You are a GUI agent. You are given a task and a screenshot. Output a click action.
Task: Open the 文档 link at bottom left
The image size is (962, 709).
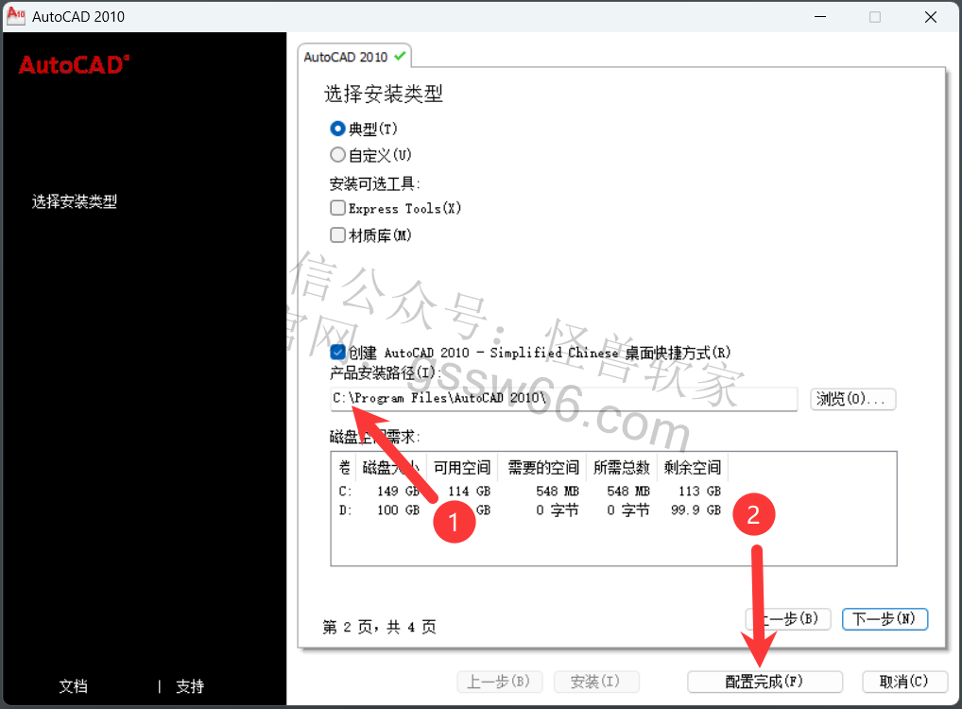point(74,686)
